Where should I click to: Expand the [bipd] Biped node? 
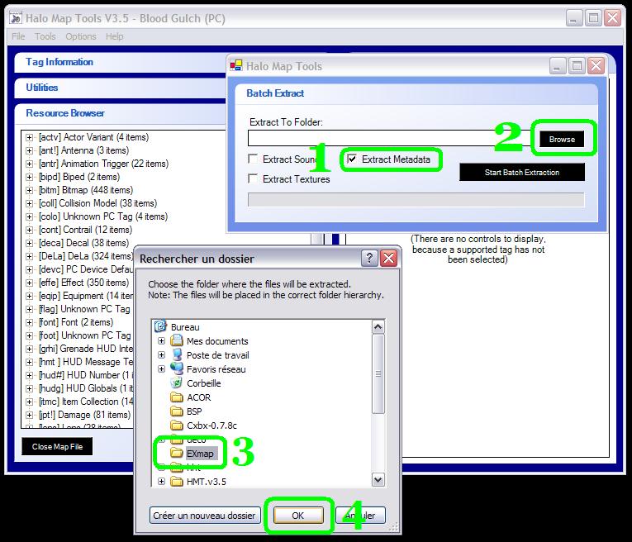[29, 177]
